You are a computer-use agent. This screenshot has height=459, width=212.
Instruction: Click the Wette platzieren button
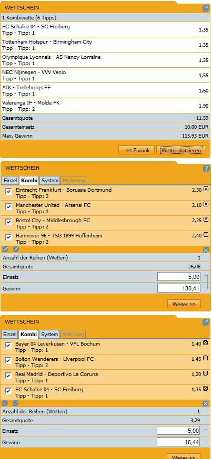[x=181, y=150]
